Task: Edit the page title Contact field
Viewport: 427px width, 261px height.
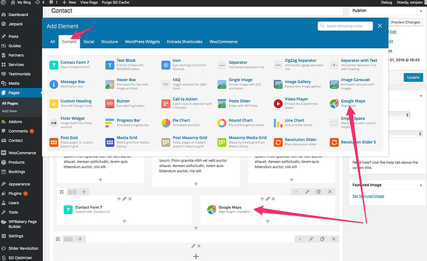Action: [x=196, y=11]
